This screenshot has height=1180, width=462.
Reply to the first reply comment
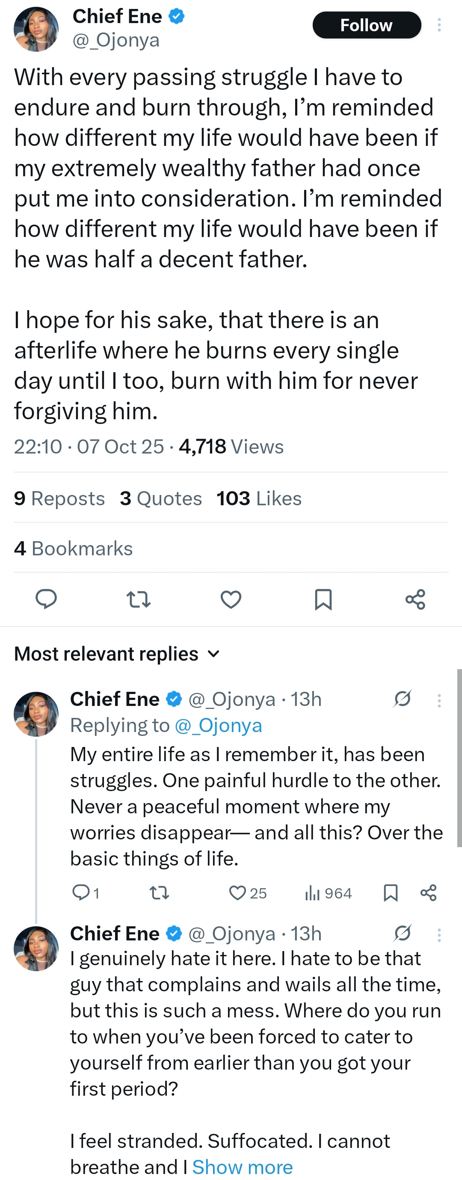tap(81, 893)
